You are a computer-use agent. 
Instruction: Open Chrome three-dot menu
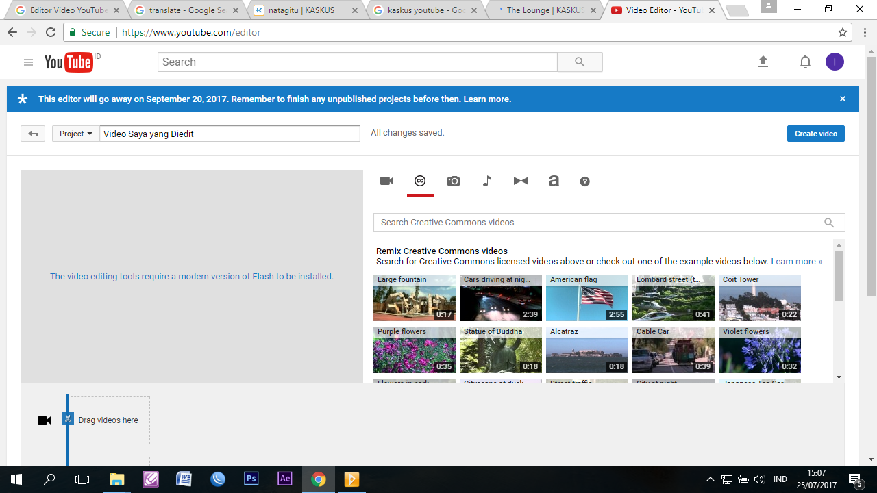863,32
